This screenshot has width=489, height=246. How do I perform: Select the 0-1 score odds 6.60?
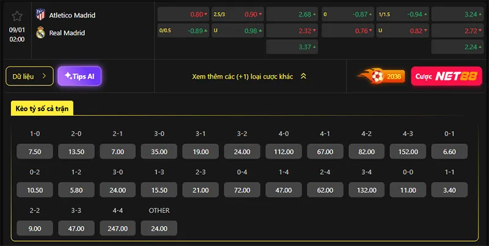tap(447, 151)
